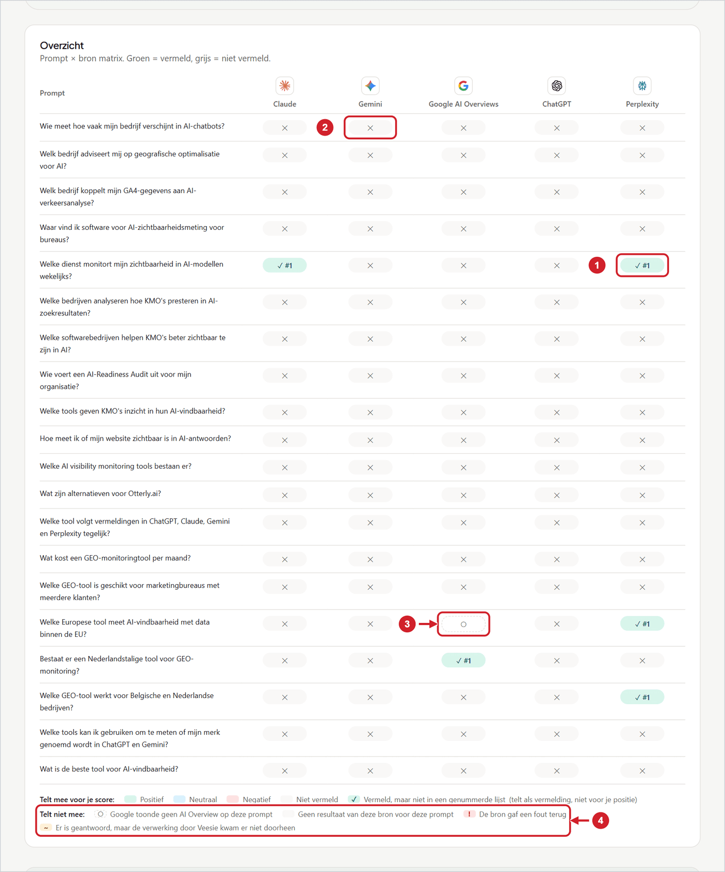Click legend text 'Google toonde geen AI Overview op deze prompt'

tap(191, 814)
